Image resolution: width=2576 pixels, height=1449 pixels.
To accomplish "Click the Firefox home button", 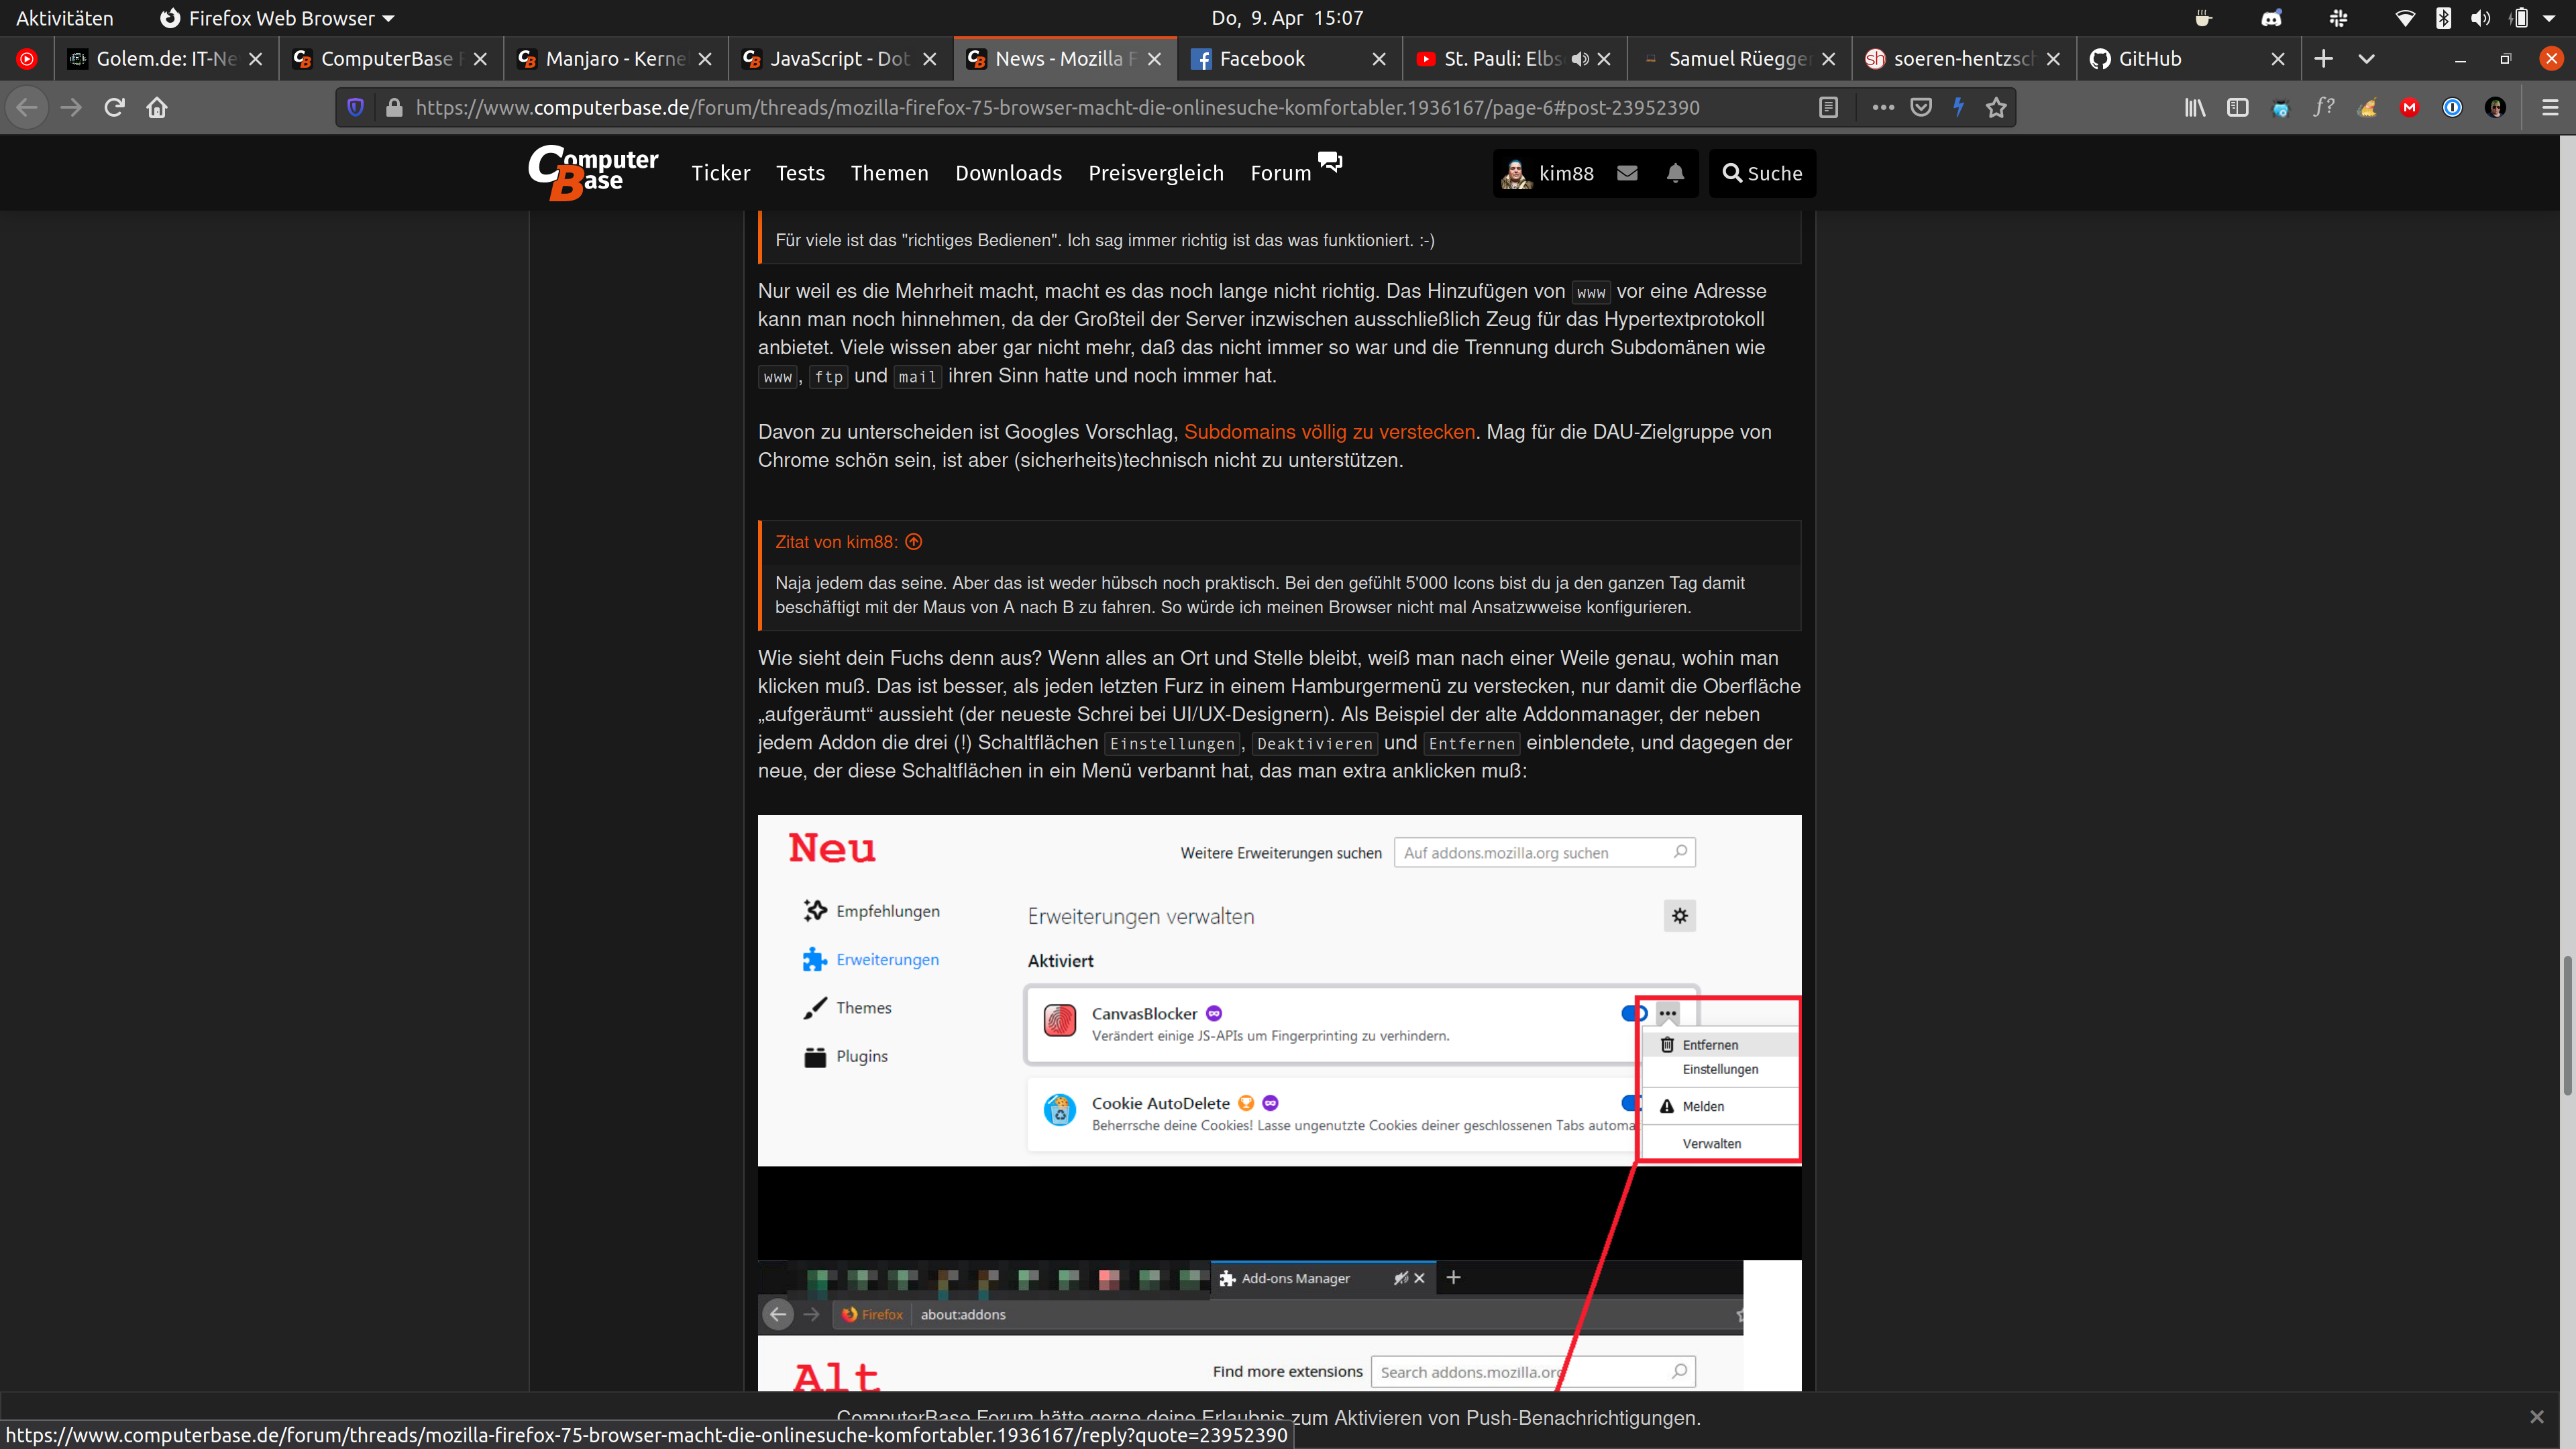I will [157, 108].
